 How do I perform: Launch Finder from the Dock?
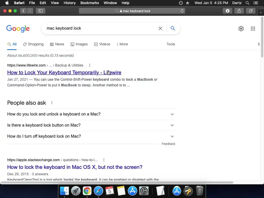coord(64,191)
